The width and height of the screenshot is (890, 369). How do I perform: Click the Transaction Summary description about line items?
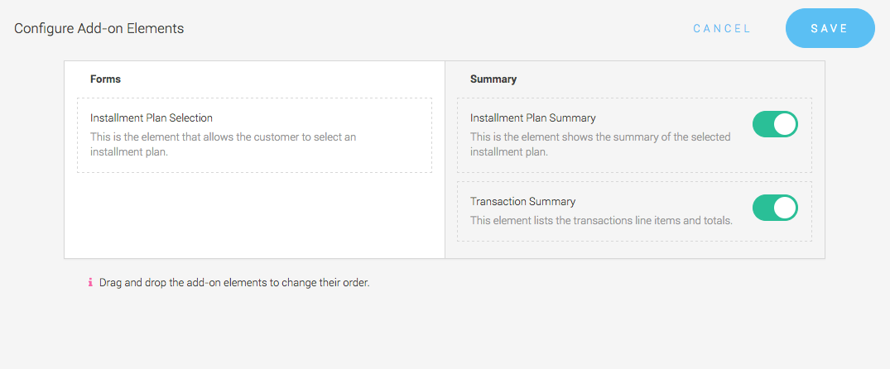(x=601, y=220)
